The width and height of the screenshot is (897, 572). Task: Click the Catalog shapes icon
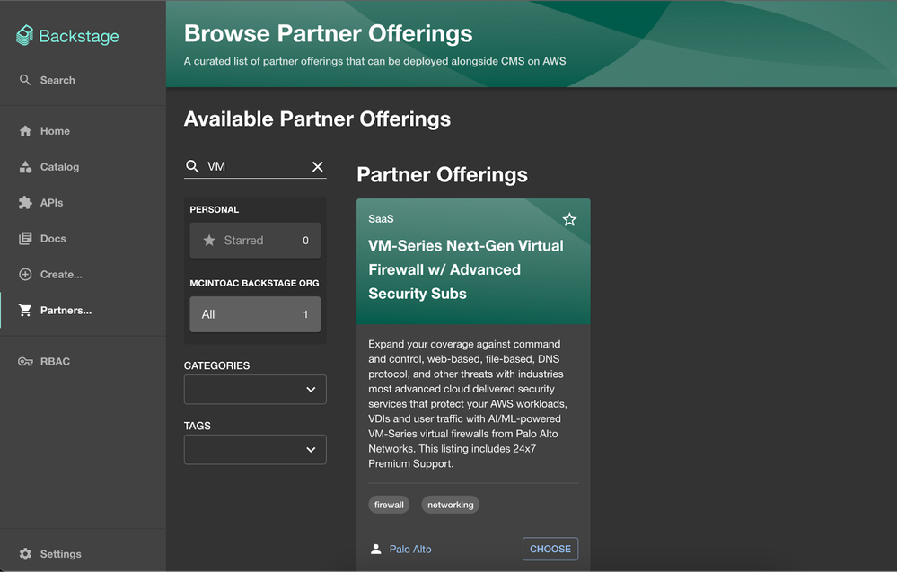(25, 167)
